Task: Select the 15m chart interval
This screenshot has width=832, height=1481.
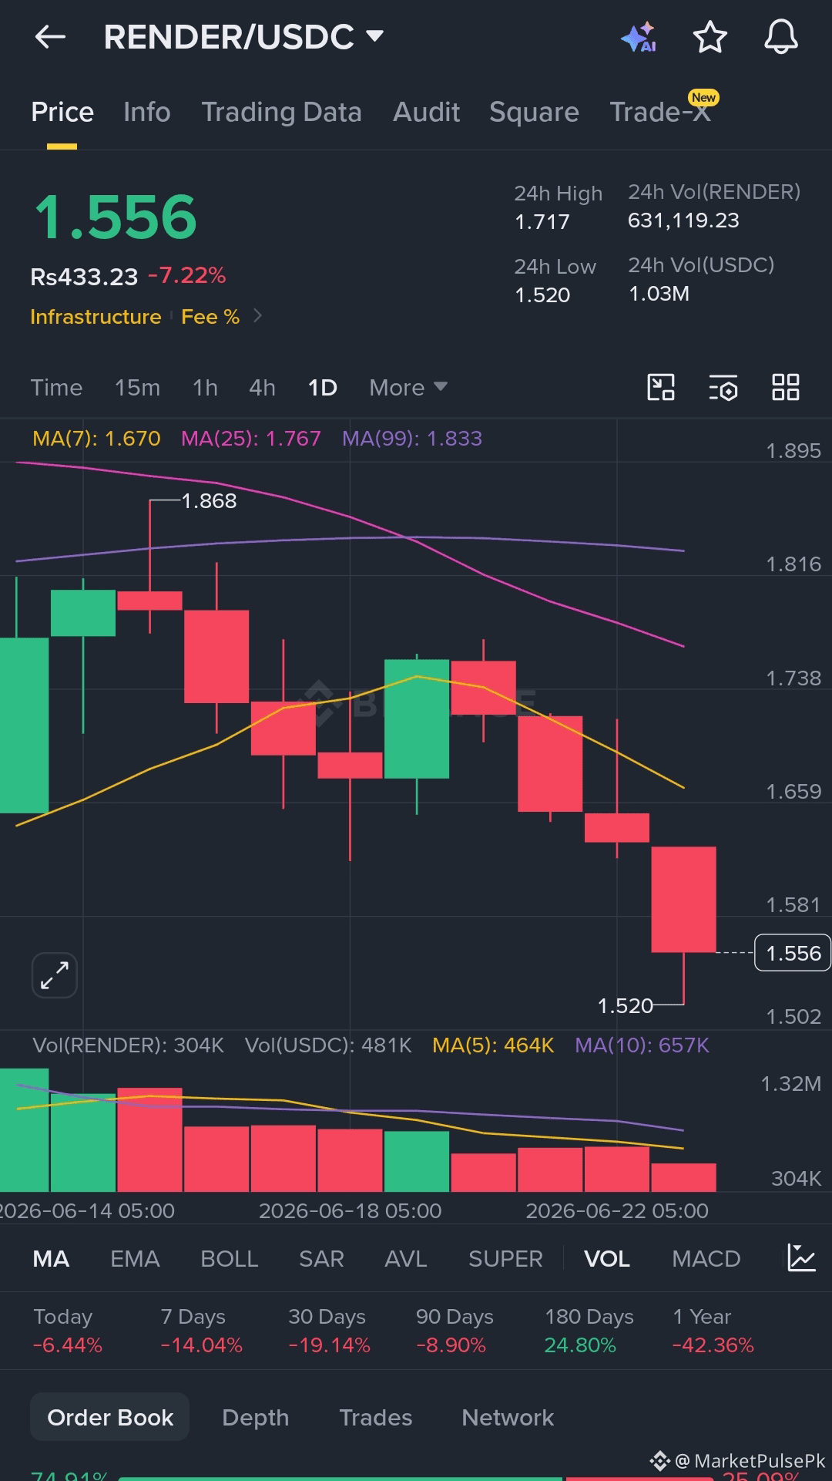Action: click(x=137, y=387)
